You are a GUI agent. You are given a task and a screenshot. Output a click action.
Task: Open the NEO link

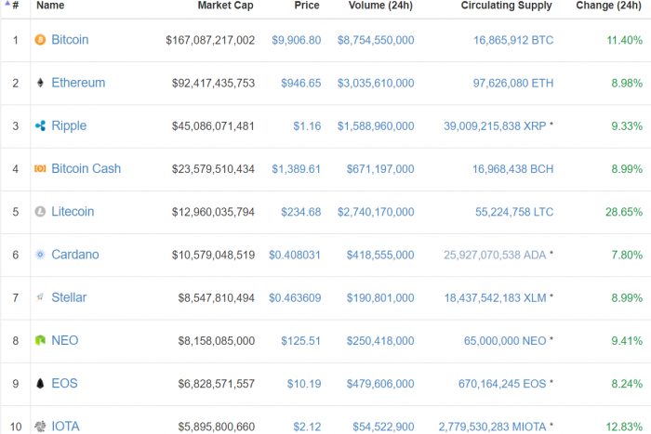(x=65, y=340)
